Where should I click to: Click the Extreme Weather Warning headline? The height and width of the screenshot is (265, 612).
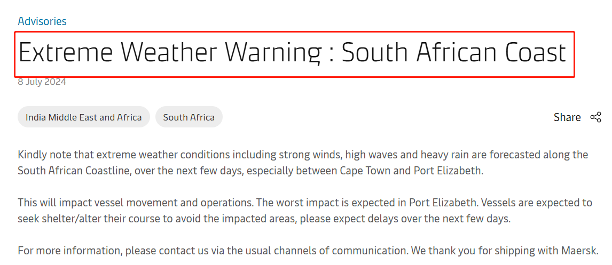(x=292, y=53)
